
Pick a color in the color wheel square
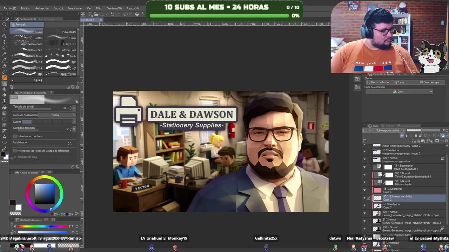point(45,194)
